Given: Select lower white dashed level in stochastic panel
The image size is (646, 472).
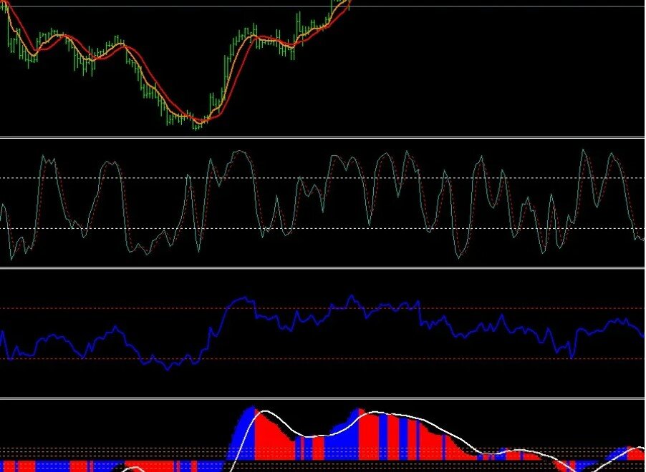Looking at the screenshot, I should click(x=322, y=228).
